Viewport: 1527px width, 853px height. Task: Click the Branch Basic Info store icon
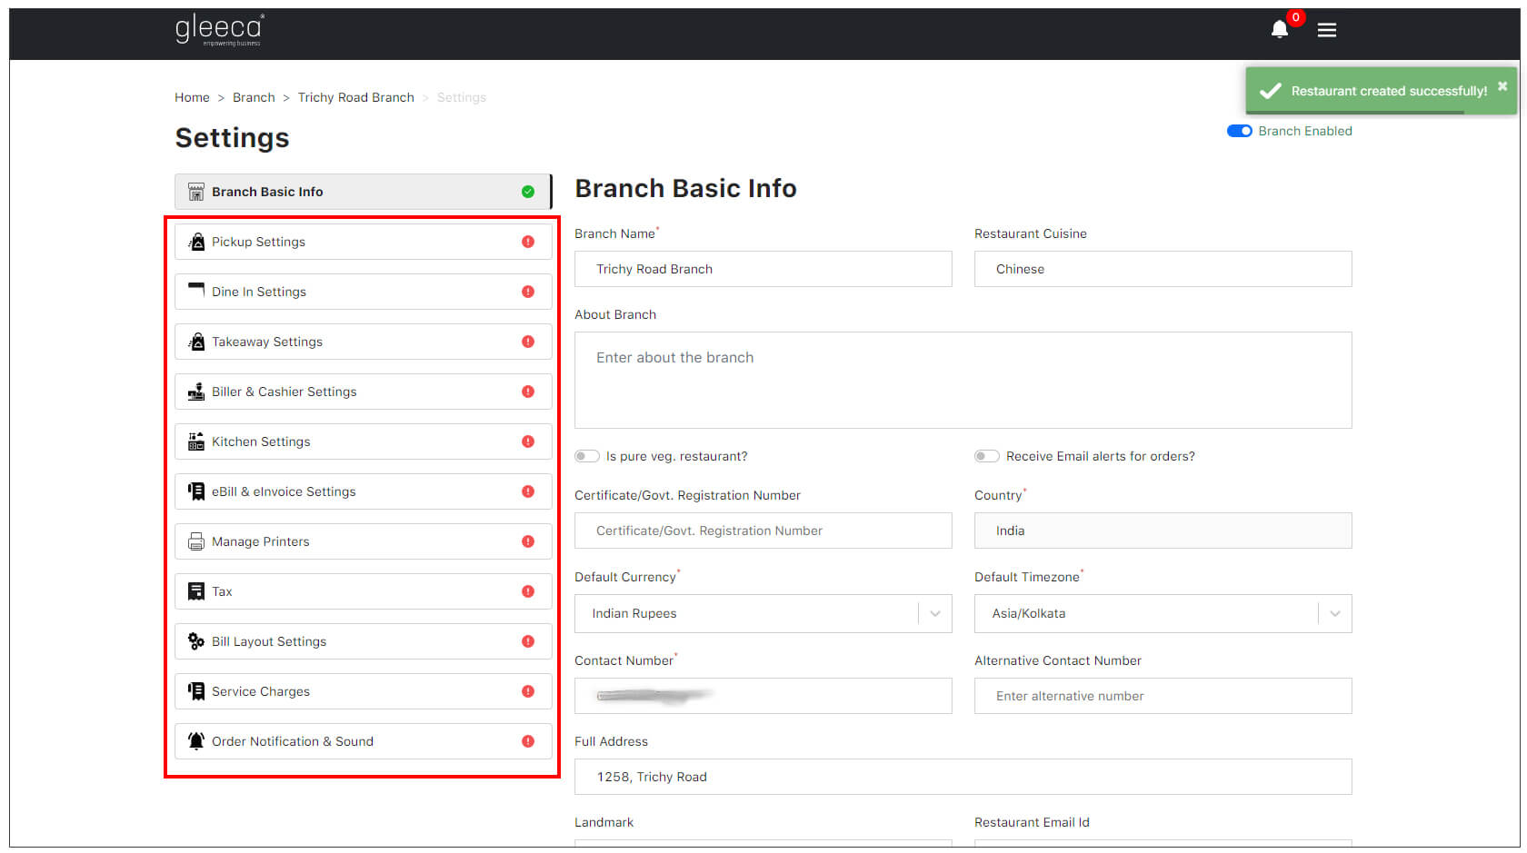pos(196,192)
